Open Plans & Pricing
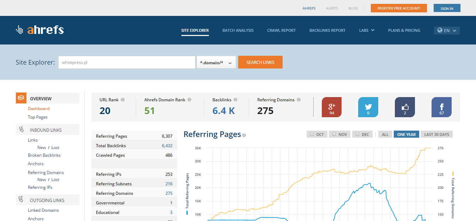 404,30
